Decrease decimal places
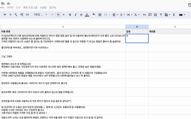The height and width of the screenshot is (119, 191). click(16, 15)
